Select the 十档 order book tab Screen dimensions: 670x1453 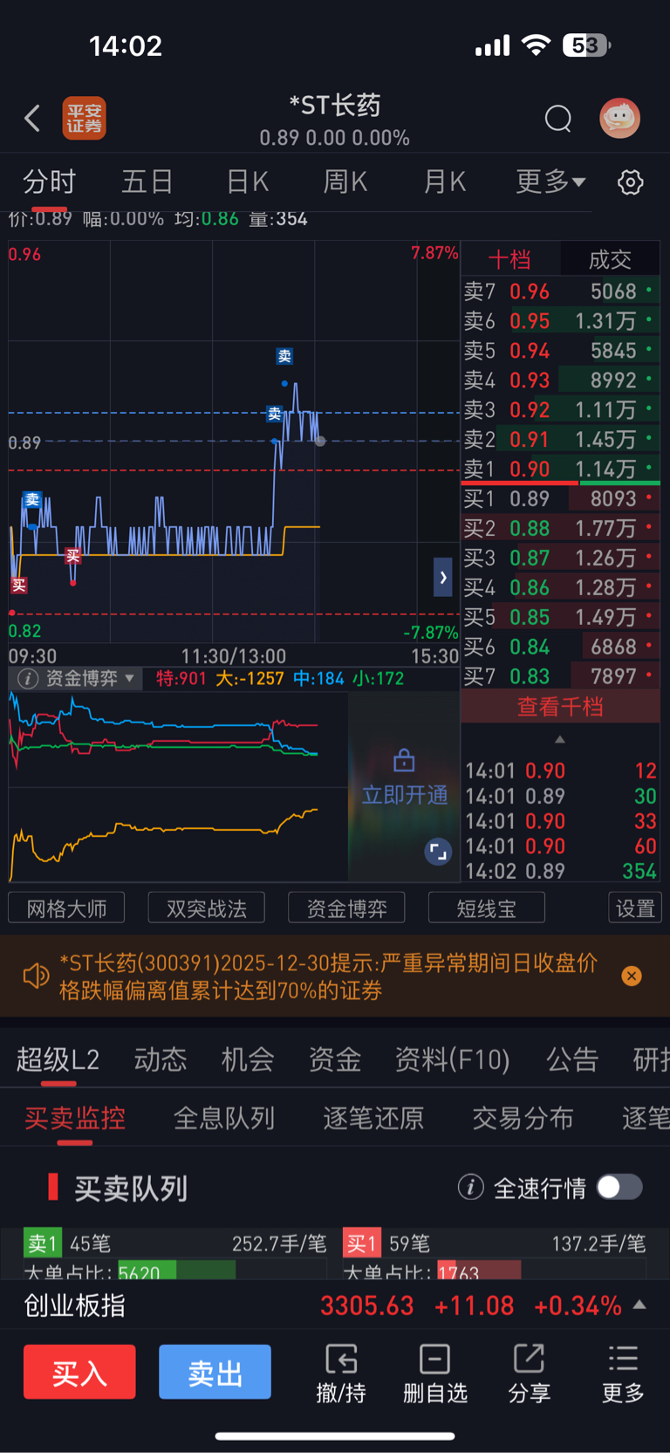tap(509, 259)
